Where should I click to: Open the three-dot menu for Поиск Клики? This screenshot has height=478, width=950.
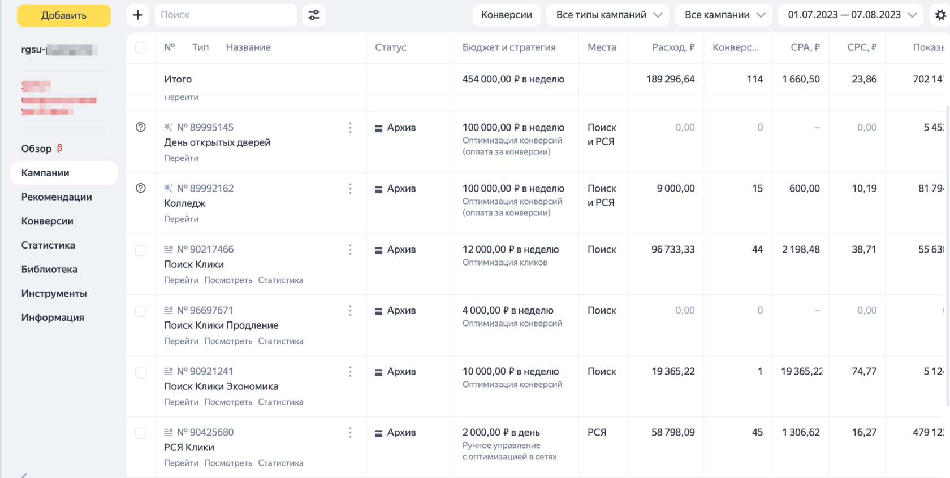(x=350, y=250)
